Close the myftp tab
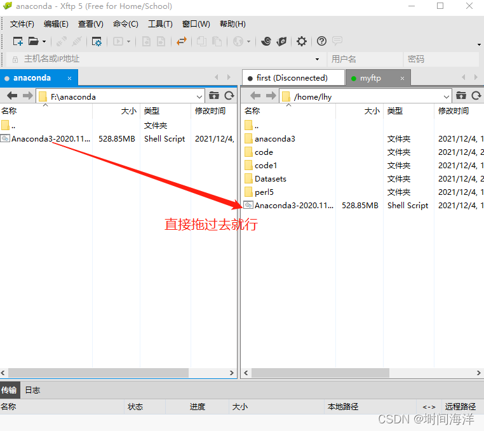This screenshot has height=431, width=484. point(402,78)
